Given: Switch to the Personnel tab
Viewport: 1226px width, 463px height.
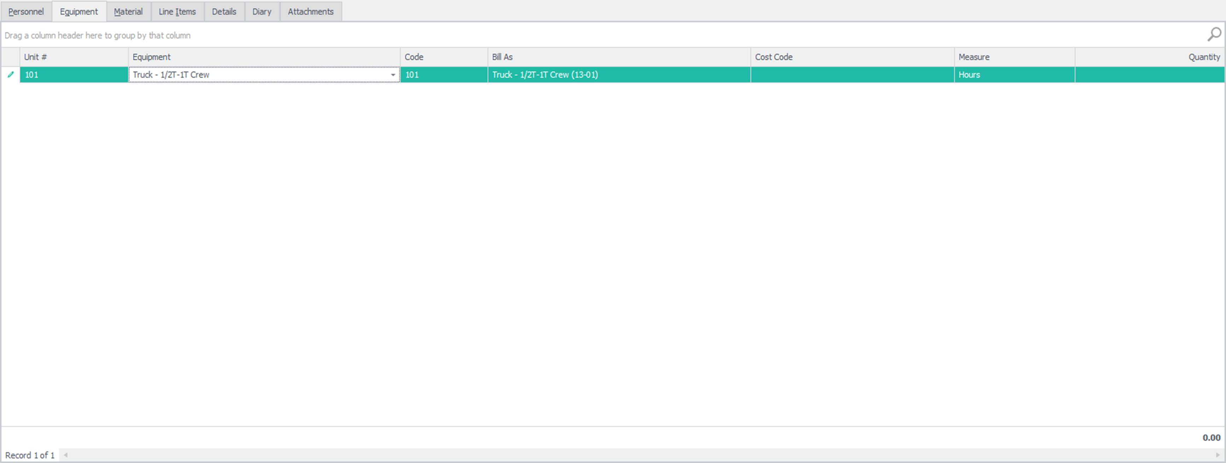Looking at the screenshot, I should 26,11.
